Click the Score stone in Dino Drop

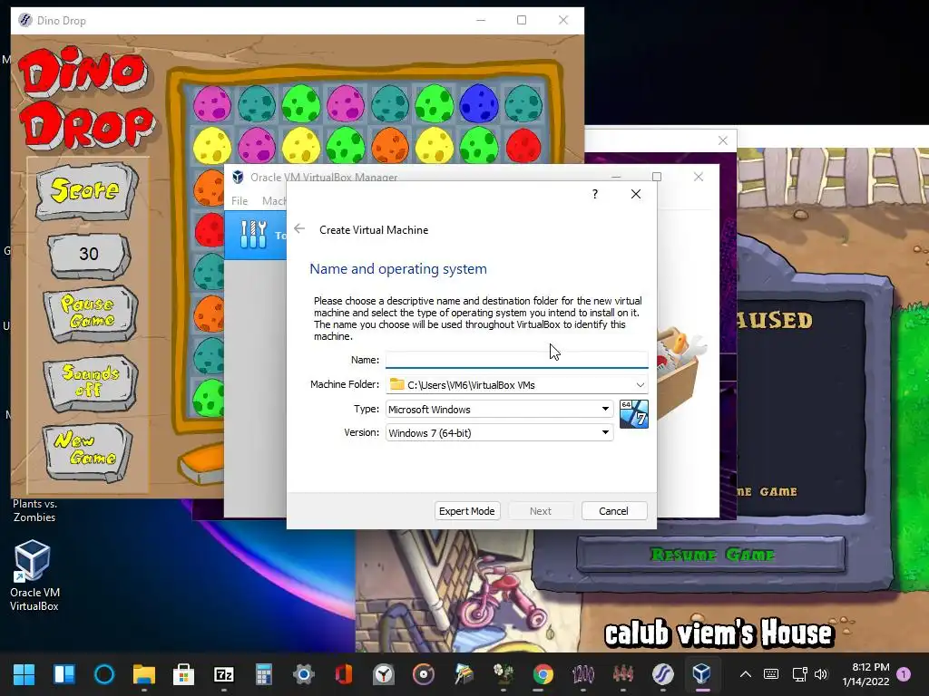[86, 190]
